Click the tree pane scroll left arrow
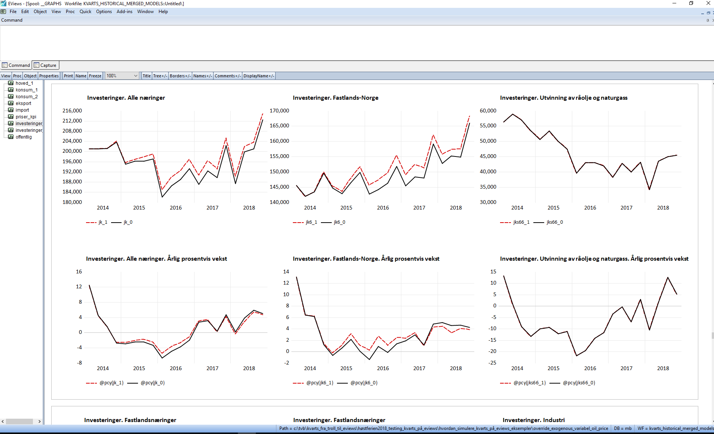The width and height of the screenshot is (714, 434). pyautogui.click(x=3, y=421)
